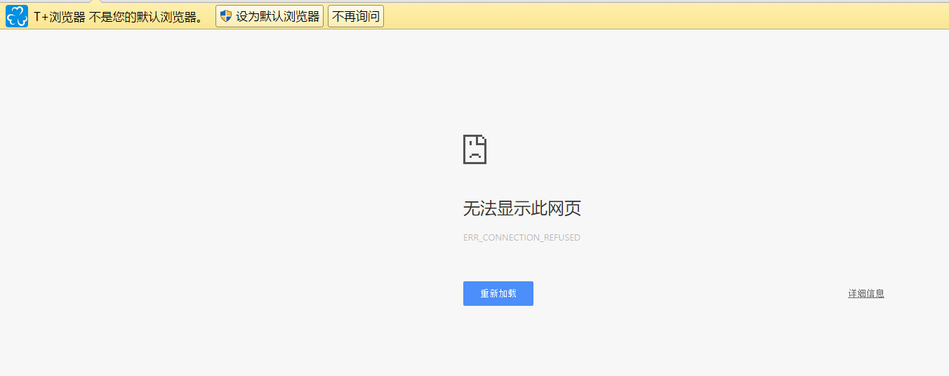Image resolution: width=949 pixels, height=376 pixels.
Task: Click the 无法显示此网页 heading
Action: (522, 208)
